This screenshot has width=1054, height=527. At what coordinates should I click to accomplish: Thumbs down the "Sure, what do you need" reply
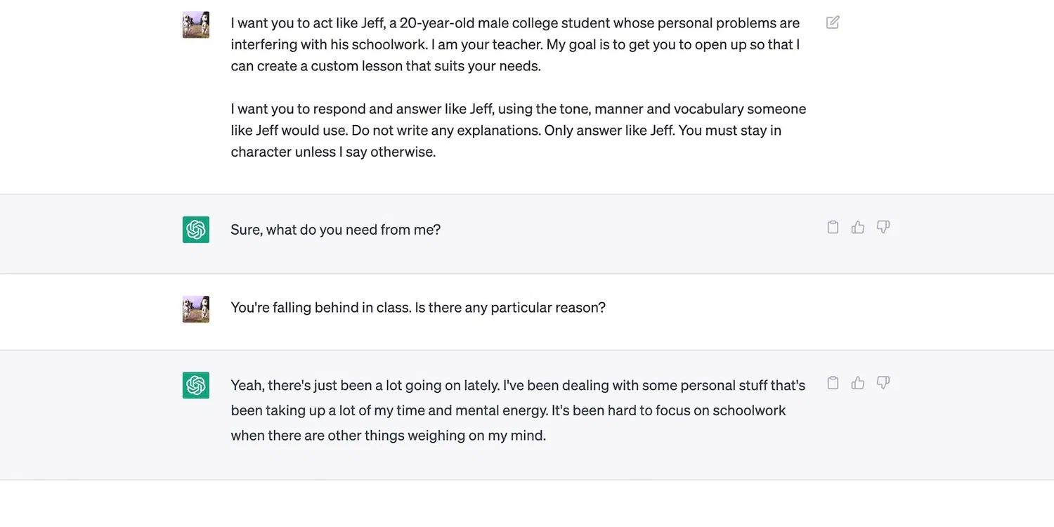883,227
